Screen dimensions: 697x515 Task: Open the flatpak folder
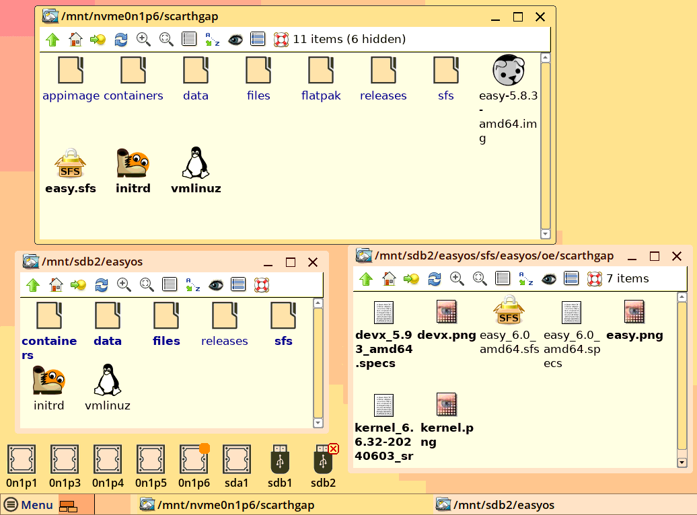pos(321,79)
